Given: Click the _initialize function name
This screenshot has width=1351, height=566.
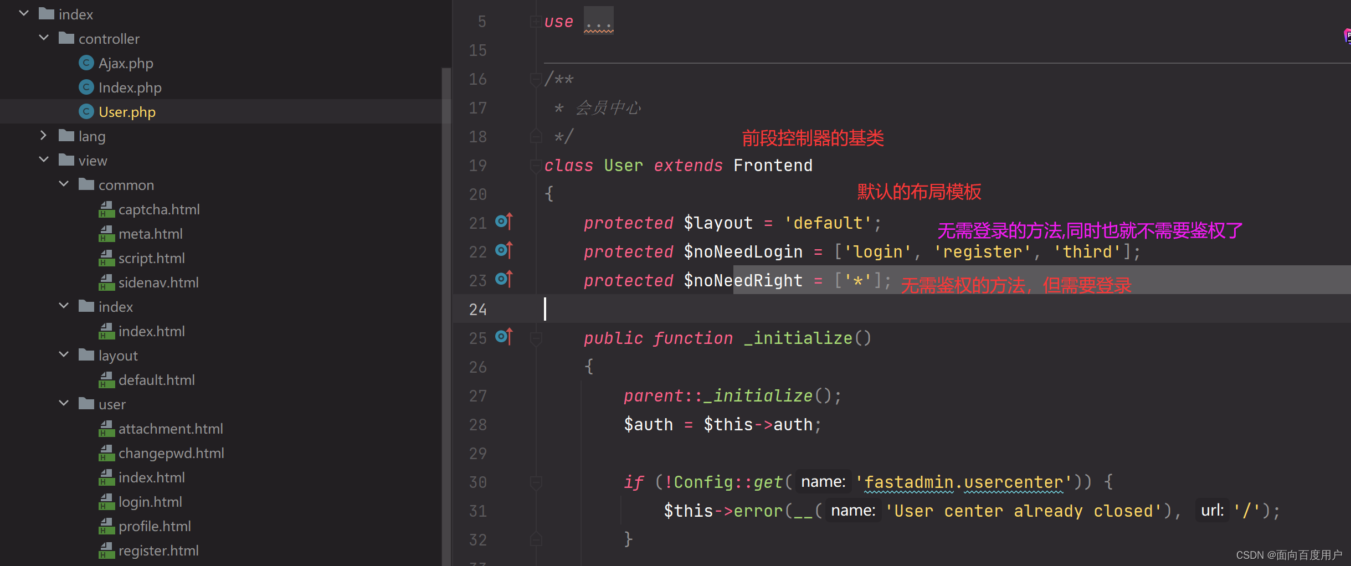Looking at the screenshot, I should [x=798, y=338].
